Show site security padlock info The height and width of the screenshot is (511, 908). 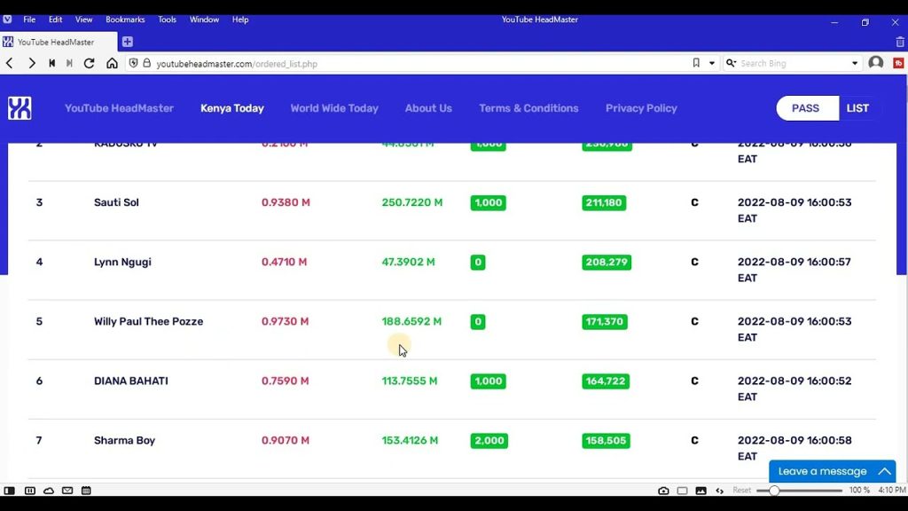click(146, 63)
